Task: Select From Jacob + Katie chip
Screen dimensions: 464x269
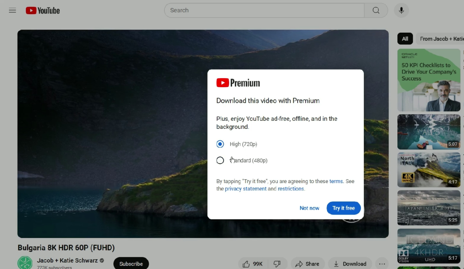Action: (441, 39)
